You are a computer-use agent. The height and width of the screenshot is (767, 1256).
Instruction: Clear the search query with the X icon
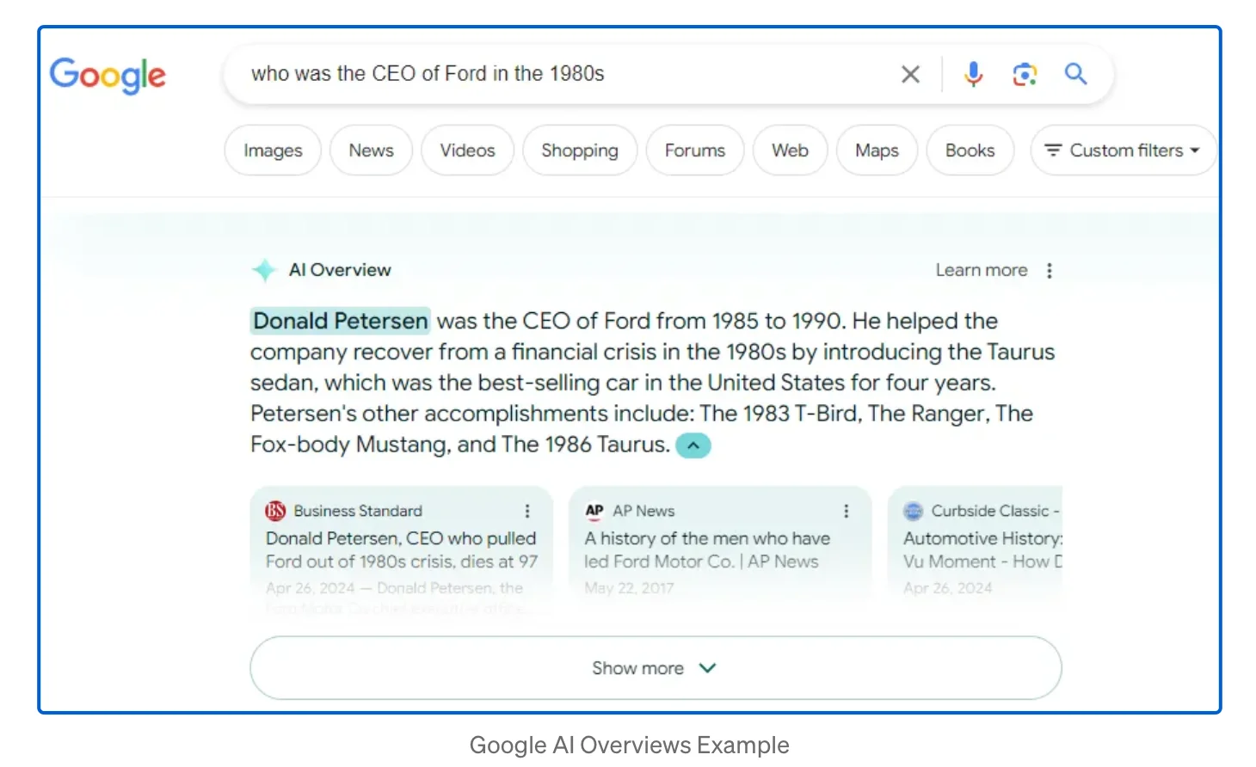point(910,74)
